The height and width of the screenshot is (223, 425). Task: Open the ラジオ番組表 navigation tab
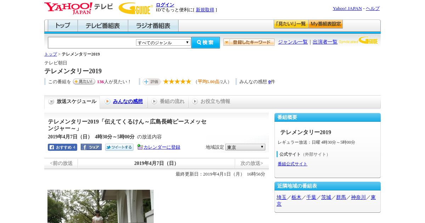(x=153, y=25)
